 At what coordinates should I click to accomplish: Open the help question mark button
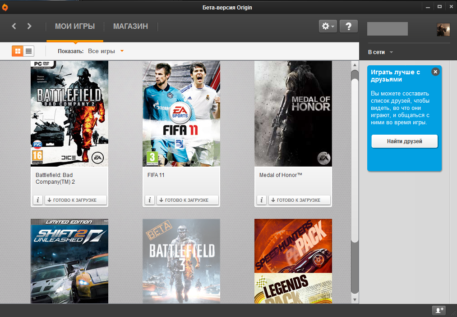tap(348, 26)
